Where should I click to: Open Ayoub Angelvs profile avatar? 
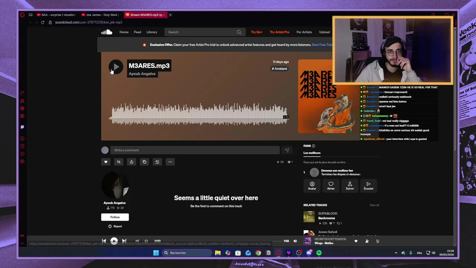(115, 186)
